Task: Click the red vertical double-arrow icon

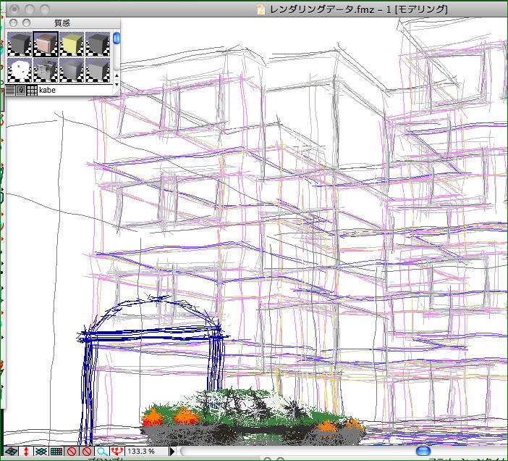Action: tap(26, 452)
